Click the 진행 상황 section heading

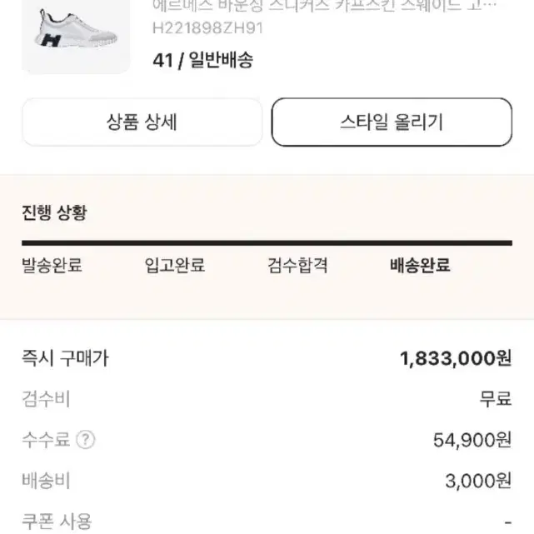(x=54, y=213)
